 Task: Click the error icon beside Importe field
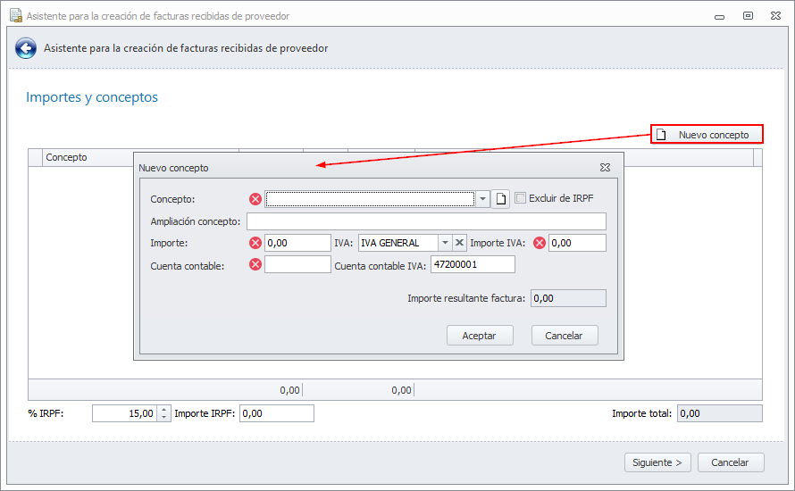pyautogui.click(x=255, y=243)
